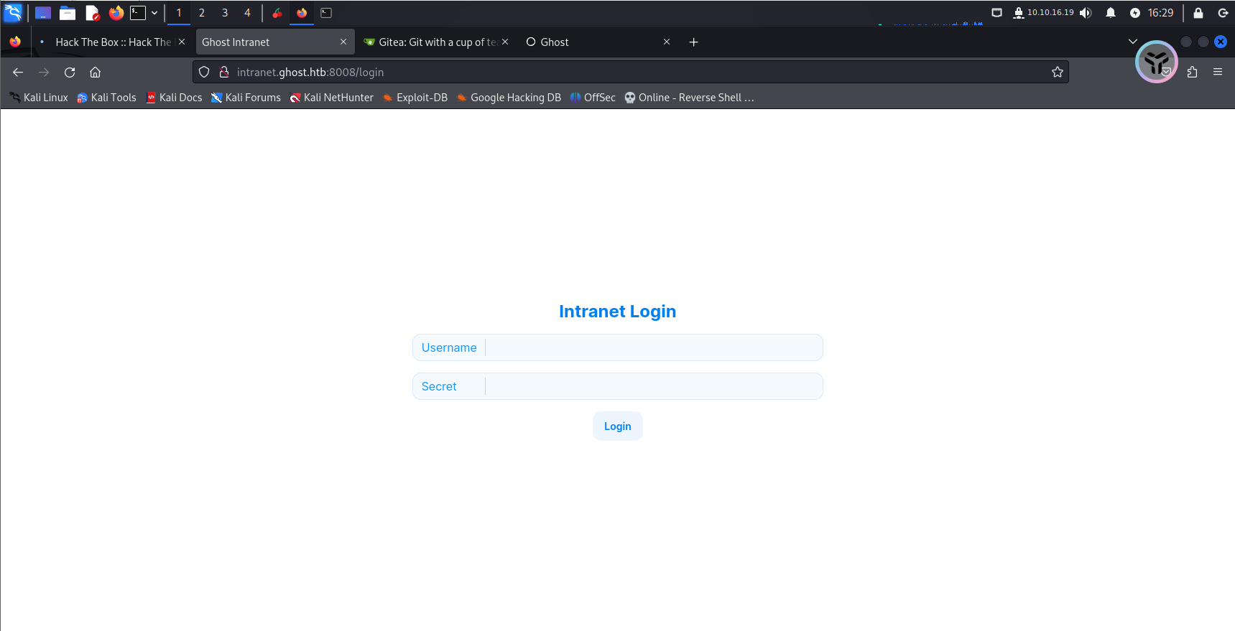1235x631 pixels.
Task: Expand the list all tabs chevron
Action: click(1132, 42)
